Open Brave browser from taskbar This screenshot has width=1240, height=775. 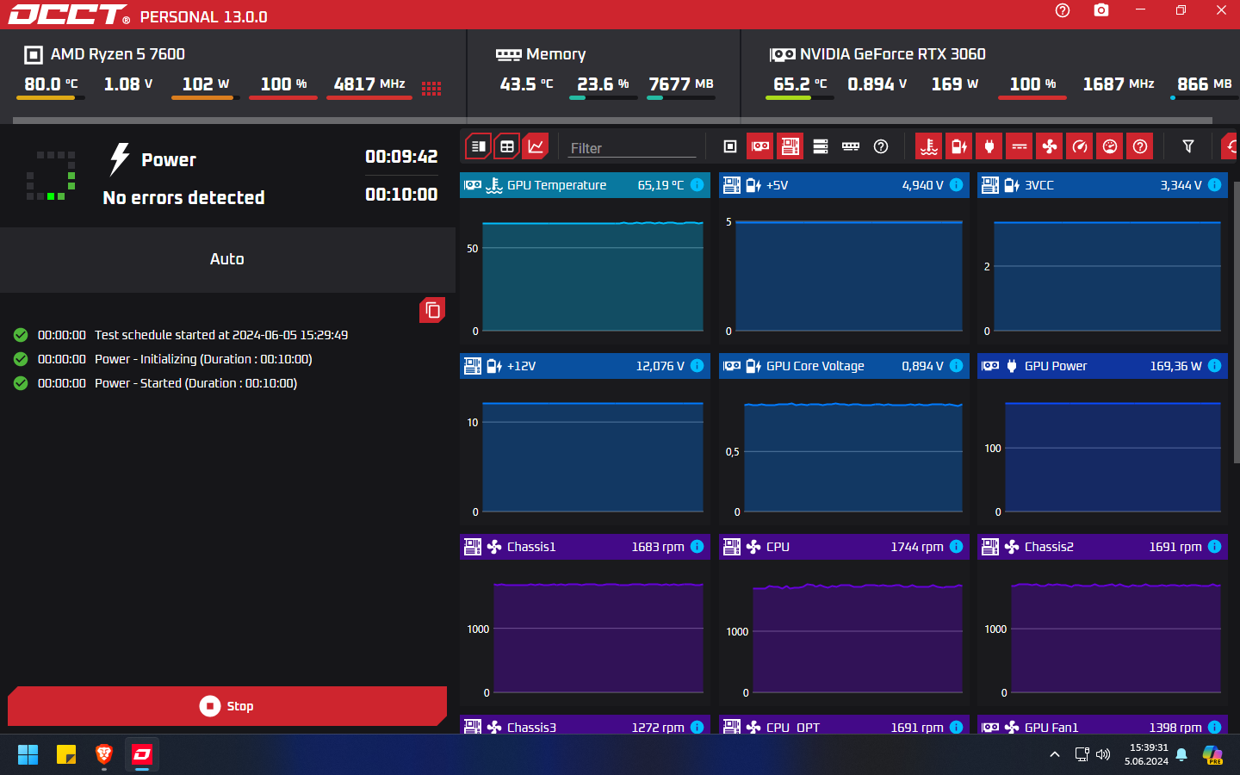(104, 755)
